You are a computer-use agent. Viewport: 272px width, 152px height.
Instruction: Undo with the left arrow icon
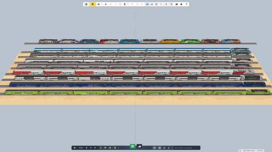(106, 4)
